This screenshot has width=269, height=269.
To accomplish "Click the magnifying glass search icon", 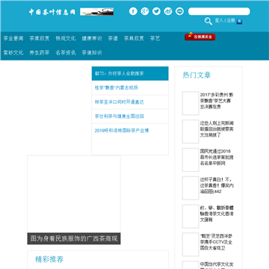I will point(208,21).
